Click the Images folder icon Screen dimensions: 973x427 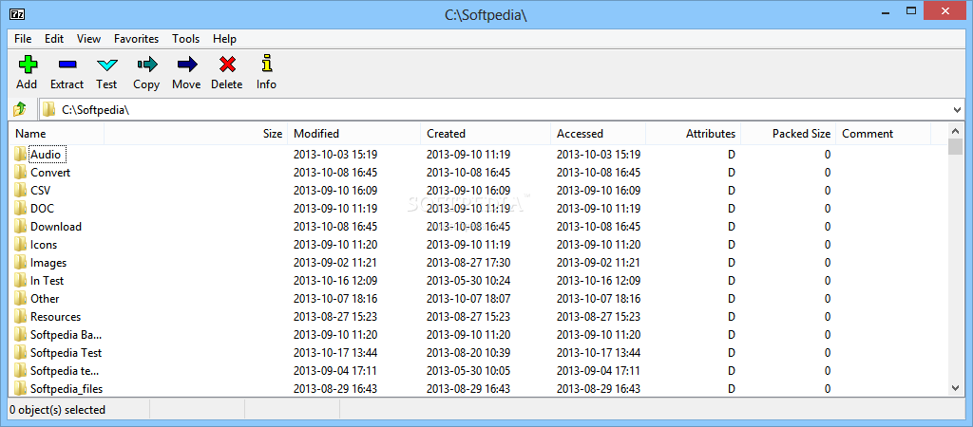pyautogui.click(x=21, y=262)
